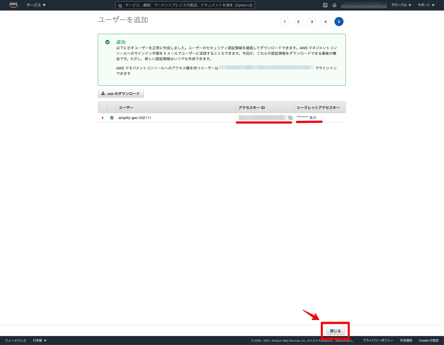Go to wizard step 3
This screenshot has height=345, width=444.
(312, 22)
